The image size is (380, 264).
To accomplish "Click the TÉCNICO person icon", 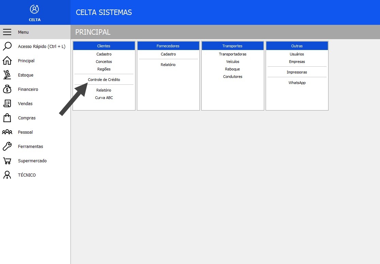I will coord(7,175).
